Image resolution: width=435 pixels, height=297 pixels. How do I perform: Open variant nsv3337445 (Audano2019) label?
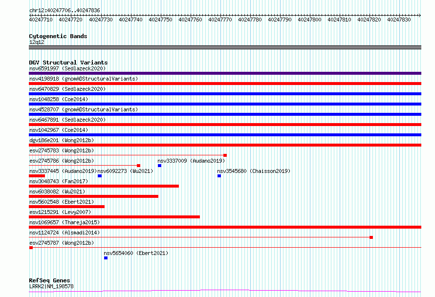(63, 171)
